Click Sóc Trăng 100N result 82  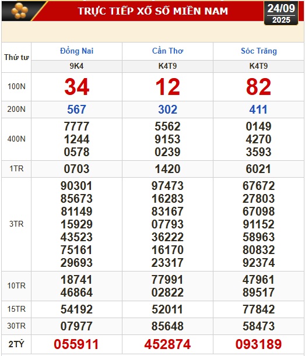pyautogui.click(x=258, y=87)
